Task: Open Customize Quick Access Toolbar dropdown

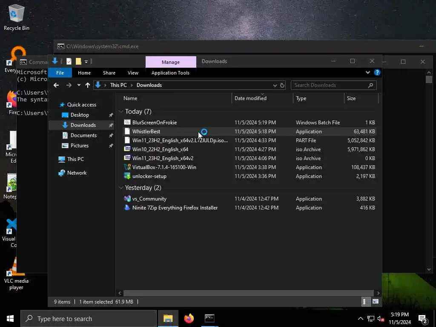Action: 86,61
